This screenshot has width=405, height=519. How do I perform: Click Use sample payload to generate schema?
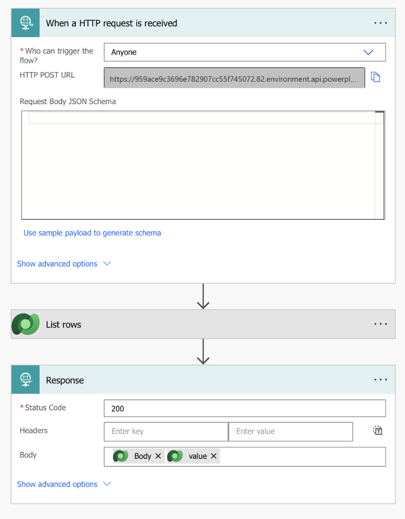coord(92,233)
